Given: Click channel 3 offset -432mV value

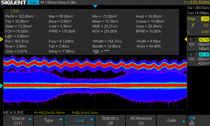Looking at the screenshot, I should tap(203, 63).
